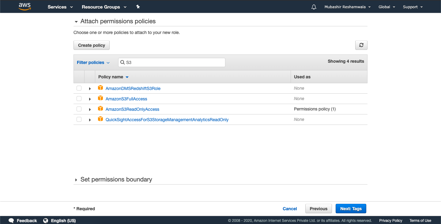Click the AmazonS3ReadOnlyAccess policy cube icon

pyautogui.click(x=100, y=109)
